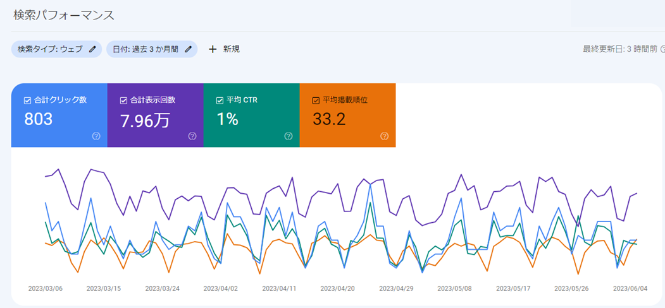665x308 pixels.
Task: Click the 2023/04/20 axis date
Action: [x=338, y=288]
